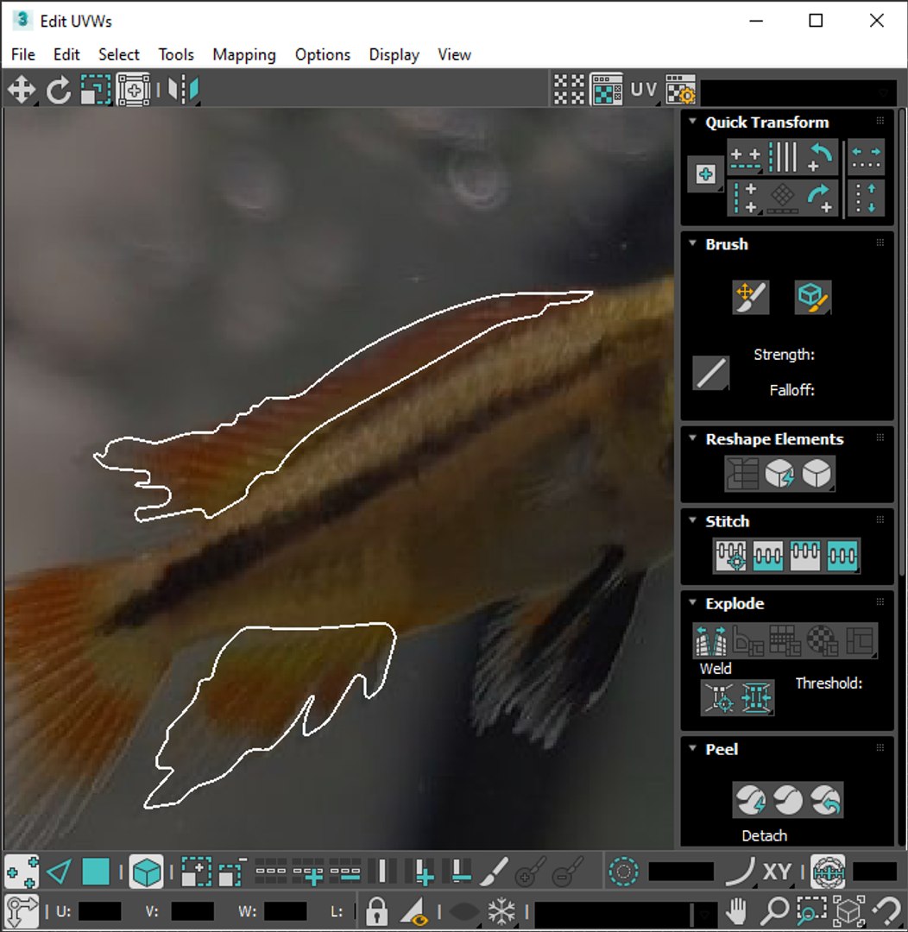Open the Options menu

323,54
